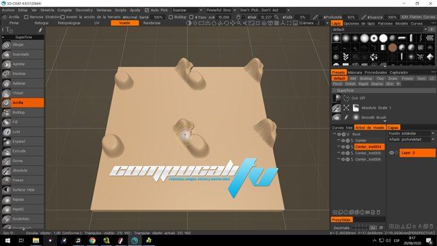The image size is (437, 246).
Task: Click the Flatten button in top toolbar
Action: point(416,17)
